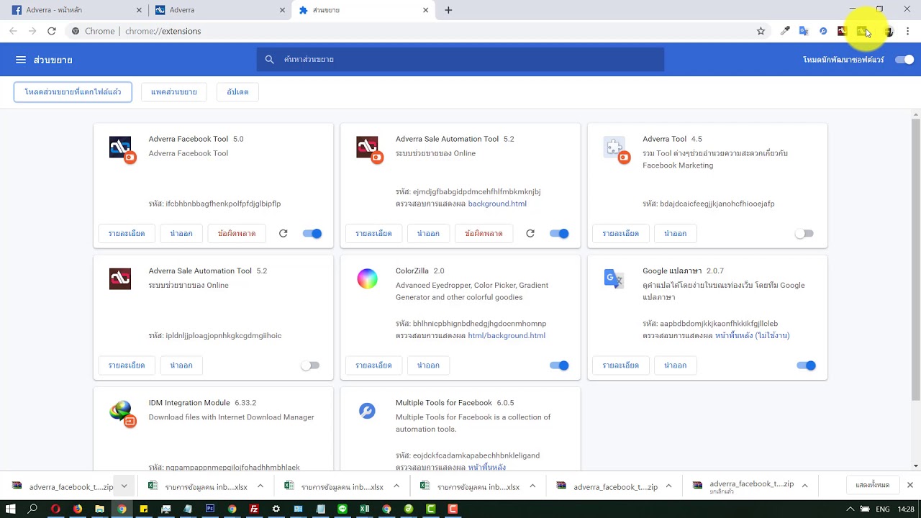Click โหลดส่วนขยายที่แตกไฟล์แล้ว (load unpacked) button

pos(73,92)
